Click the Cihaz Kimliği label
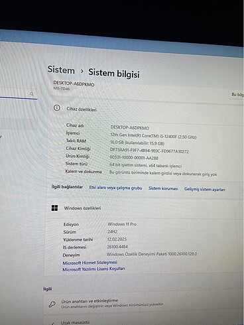244x325 pixels. click(x=78, y=149)
